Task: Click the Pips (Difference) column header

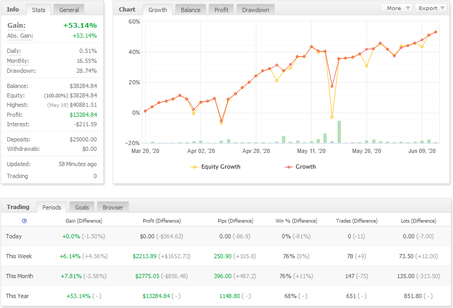Action: (235, 221)
